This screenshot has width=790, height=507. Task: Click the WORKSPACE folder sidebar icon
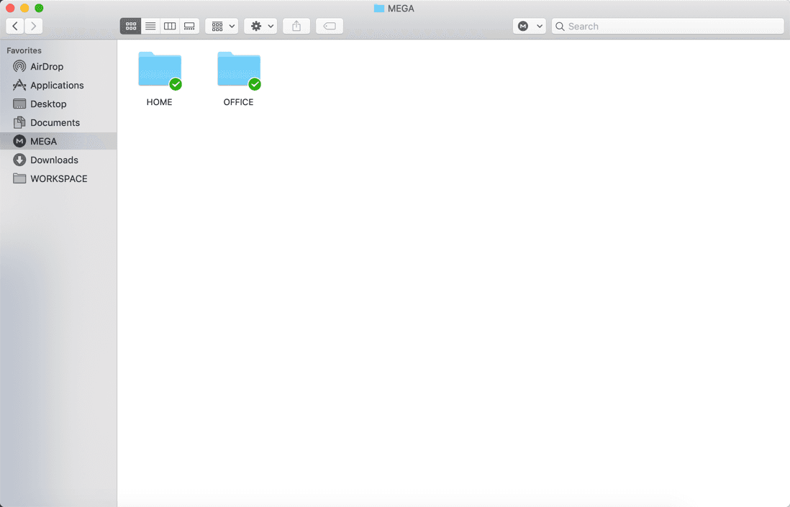click(x=19, y=178)
